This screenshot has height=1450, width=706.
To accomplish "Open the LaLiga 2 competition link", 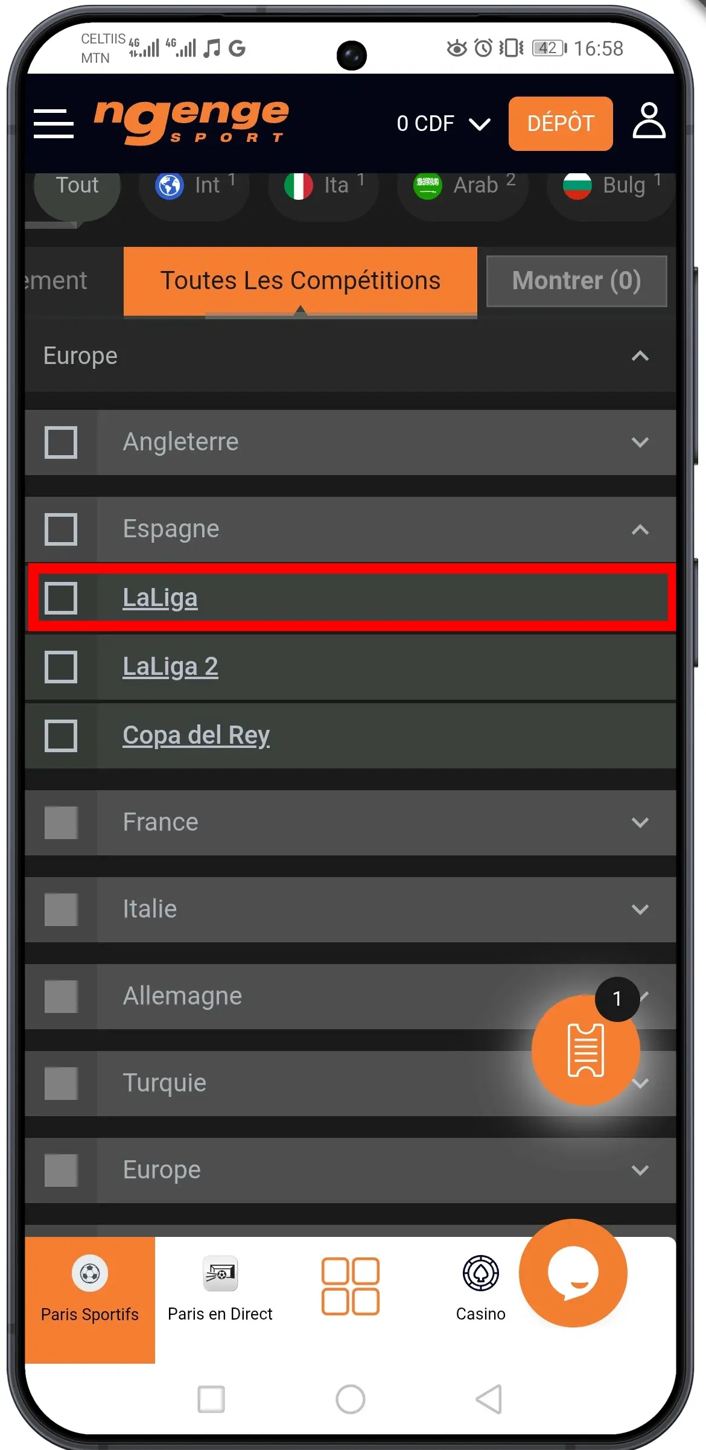I will tap(171, 666).
